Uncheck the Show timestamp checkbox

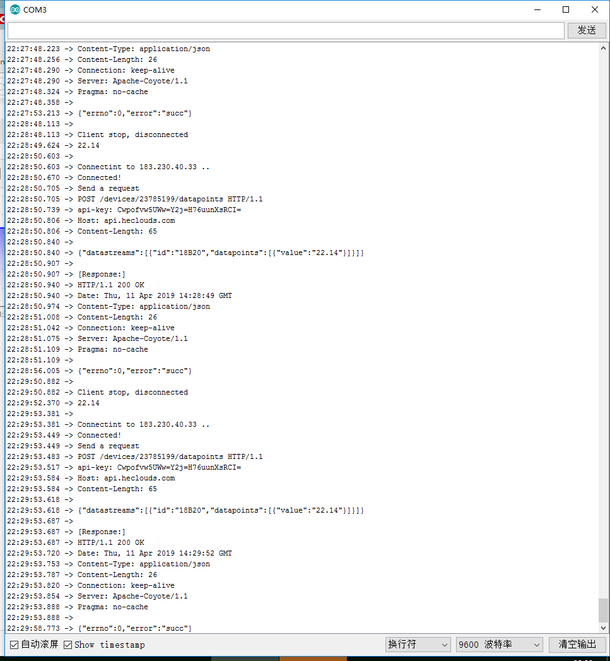tap(68, 645)
